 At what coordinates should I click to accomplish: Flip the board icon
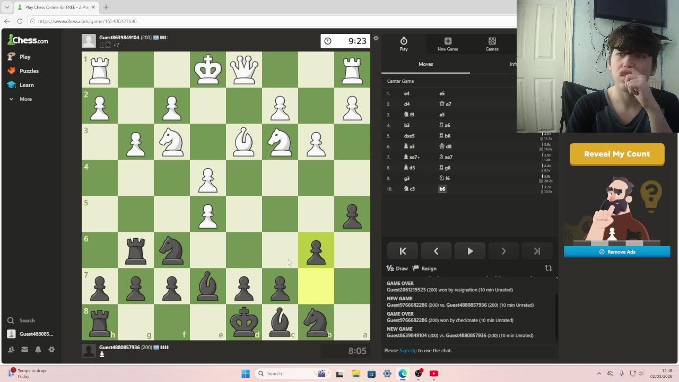[549, 268]
